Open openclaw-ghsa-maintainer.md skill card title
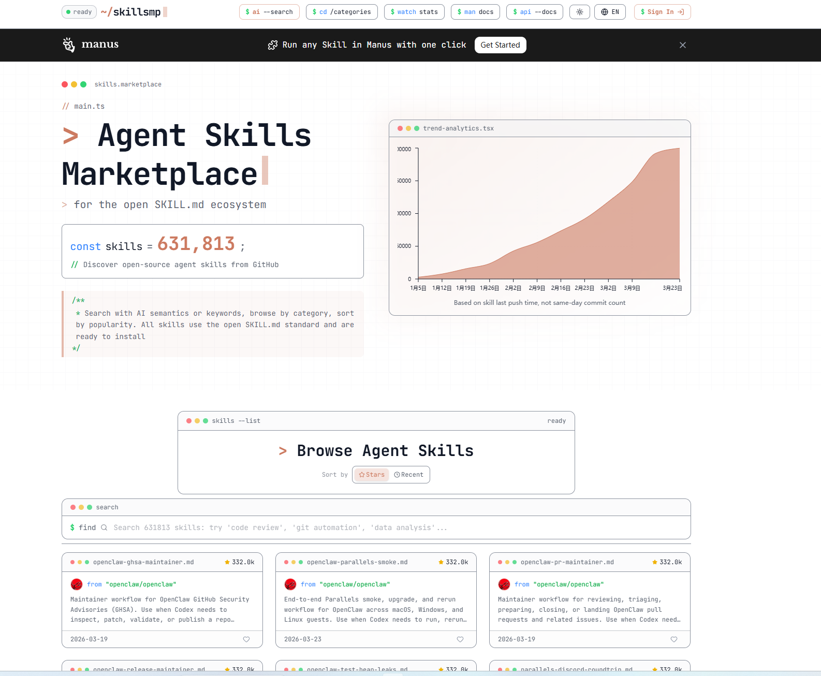821x676 pixels. [143, 562]
